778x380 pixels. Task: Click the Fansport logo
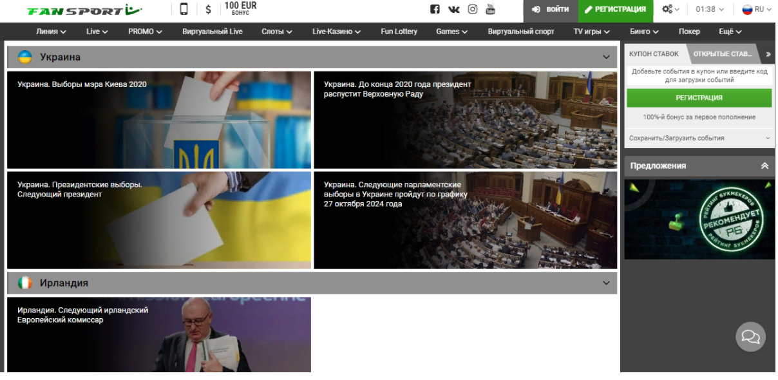click(84, 10)
